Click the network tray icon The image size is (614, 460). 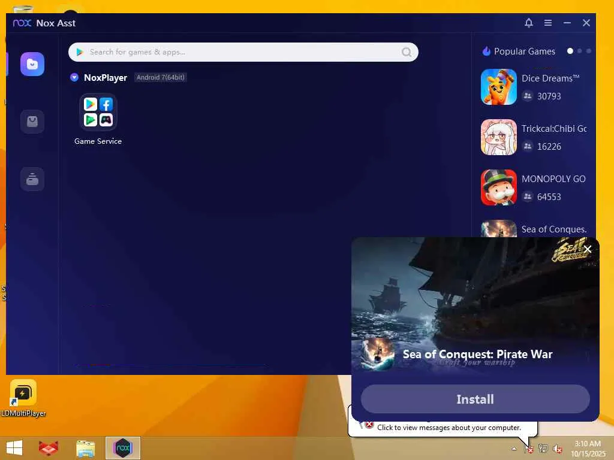(543, 449)
